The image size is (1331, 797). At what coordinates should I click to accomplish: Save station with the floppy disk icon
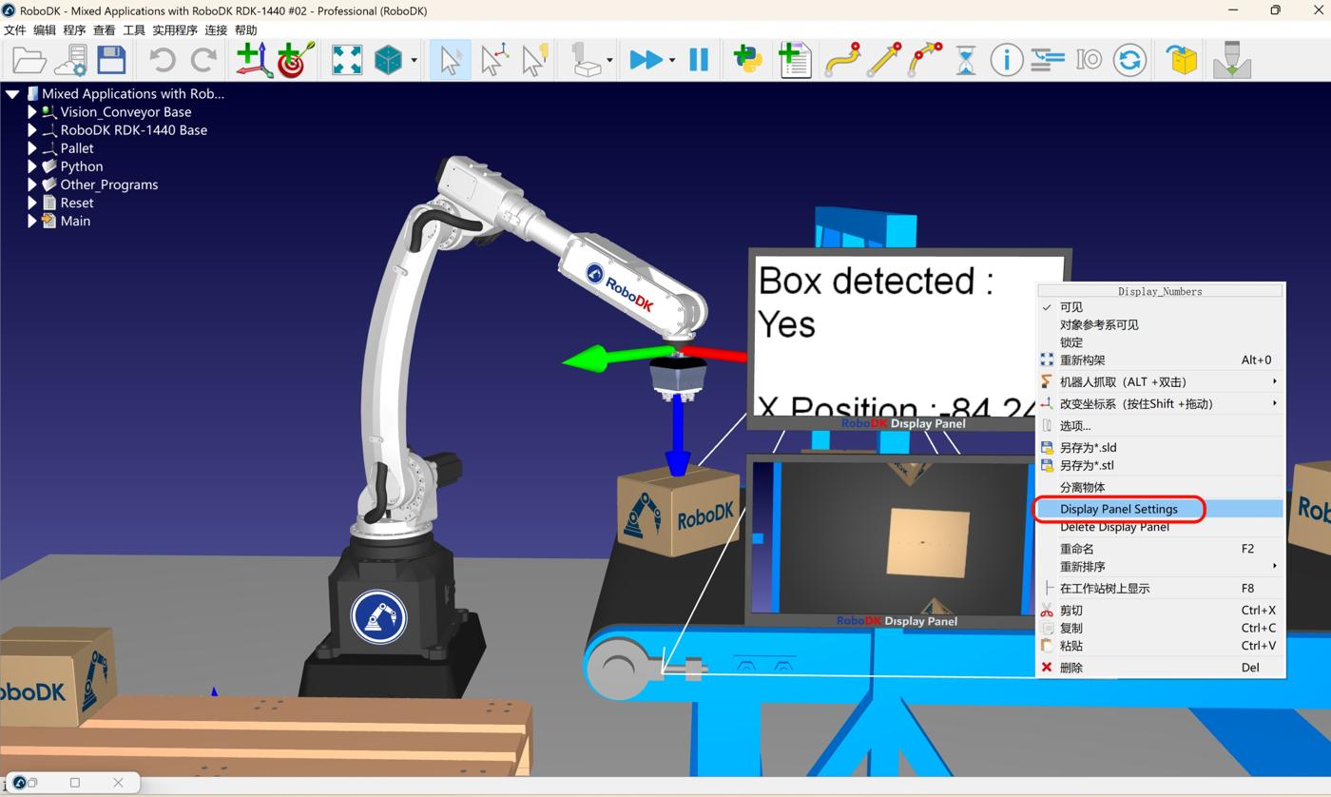coord(111,60)
